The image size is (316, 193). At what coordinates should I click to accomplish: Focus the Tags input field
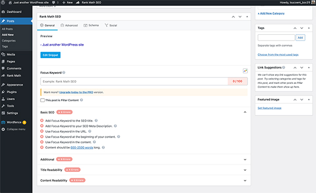tap(276, 37)
